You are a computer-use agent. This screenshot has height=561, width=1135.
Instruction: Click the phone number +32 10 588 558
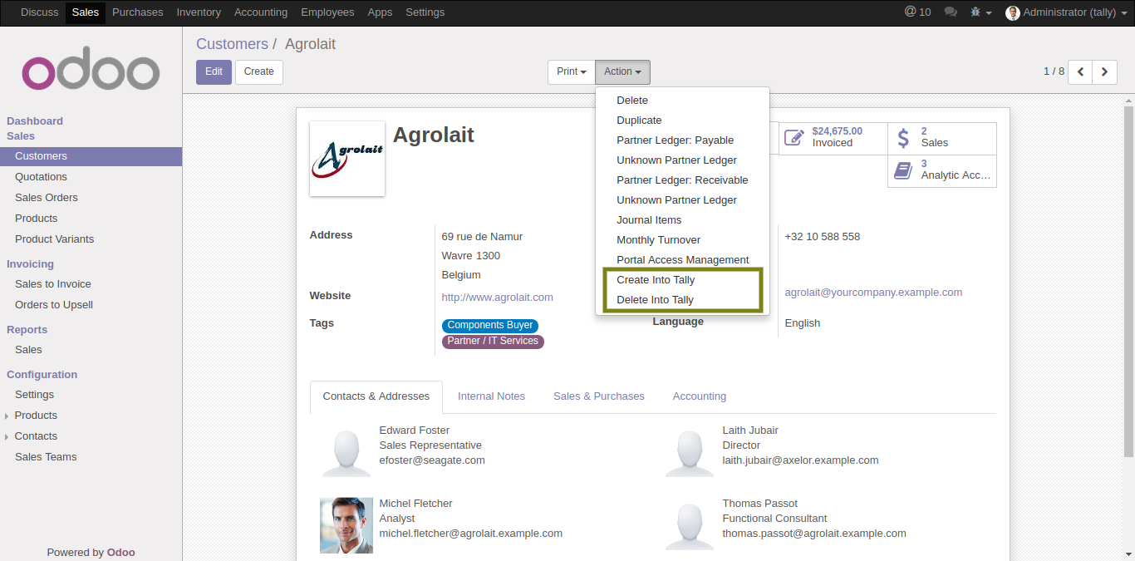823,237
